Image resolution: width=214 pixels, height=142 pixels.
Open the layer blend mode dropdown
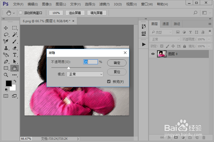pos(165,39)
